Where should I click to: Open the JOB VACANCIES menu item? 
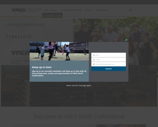click(x=102, y=10)
